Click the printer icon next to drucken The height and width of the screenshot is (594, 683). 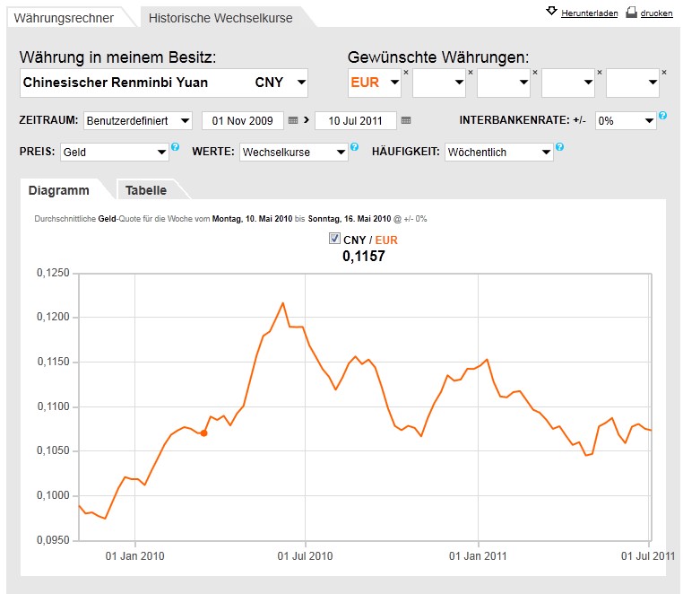(631, 12)
